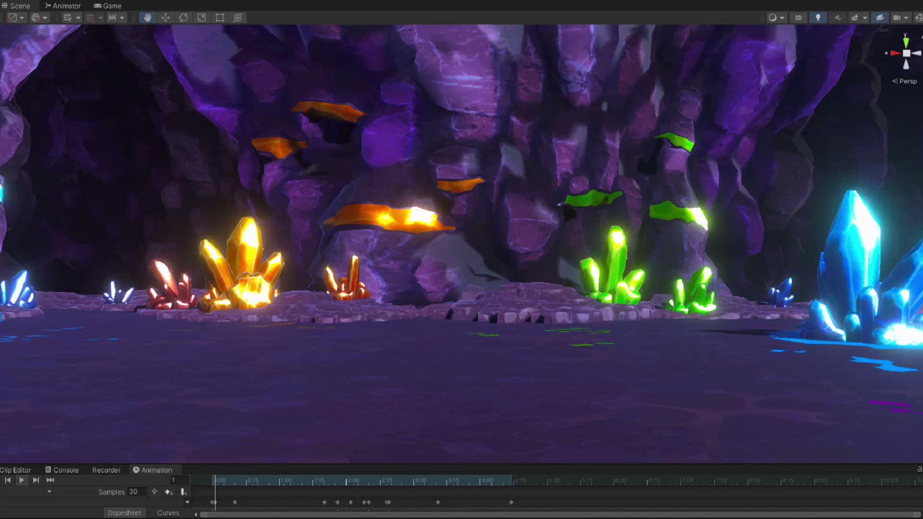Image resolution: width=923 pixels, height=519 pixels.
Task: Click the Samples value field
Action: pos(137,492)
